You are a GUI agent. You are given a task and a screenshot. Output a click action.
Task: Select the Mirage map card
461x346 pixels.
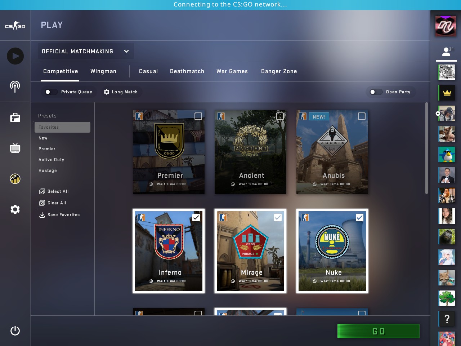click(250, 251)
